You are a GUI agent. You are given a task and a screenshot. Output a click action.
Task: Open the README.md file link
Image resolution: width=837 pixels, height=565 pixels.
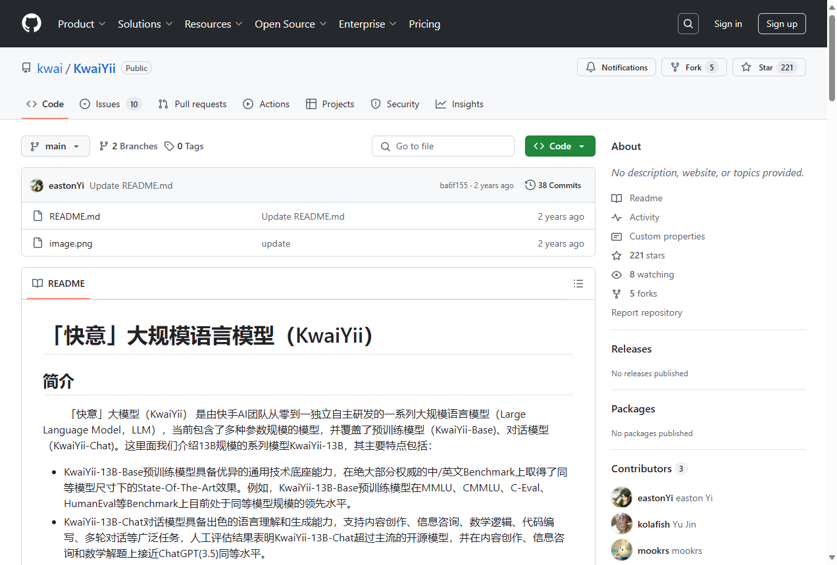pyautogui.click(x=75, y=216)
